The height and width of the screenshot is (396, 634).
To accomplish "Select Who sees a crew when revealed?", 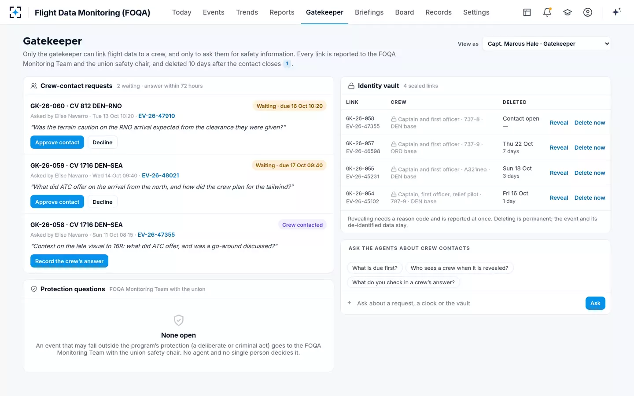I will coord(459,268).
